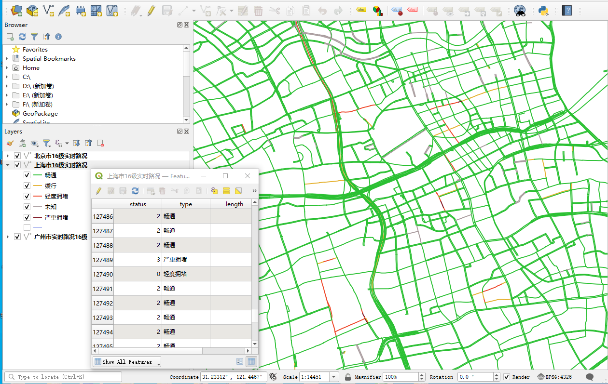Click Remove Layer icon in Layers panel

[x=100, y=143]
